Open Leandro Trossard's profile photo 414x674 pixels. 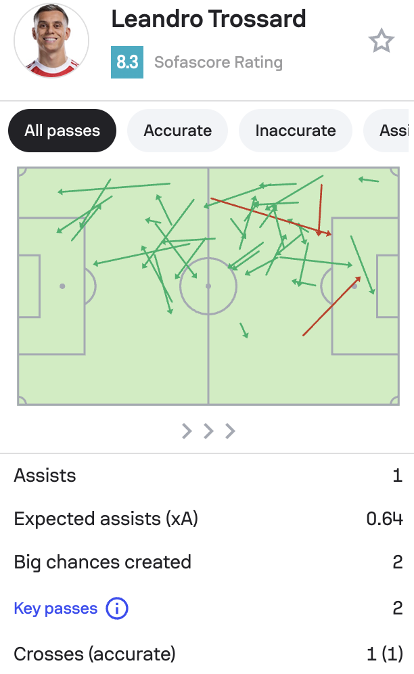[51, 41]
